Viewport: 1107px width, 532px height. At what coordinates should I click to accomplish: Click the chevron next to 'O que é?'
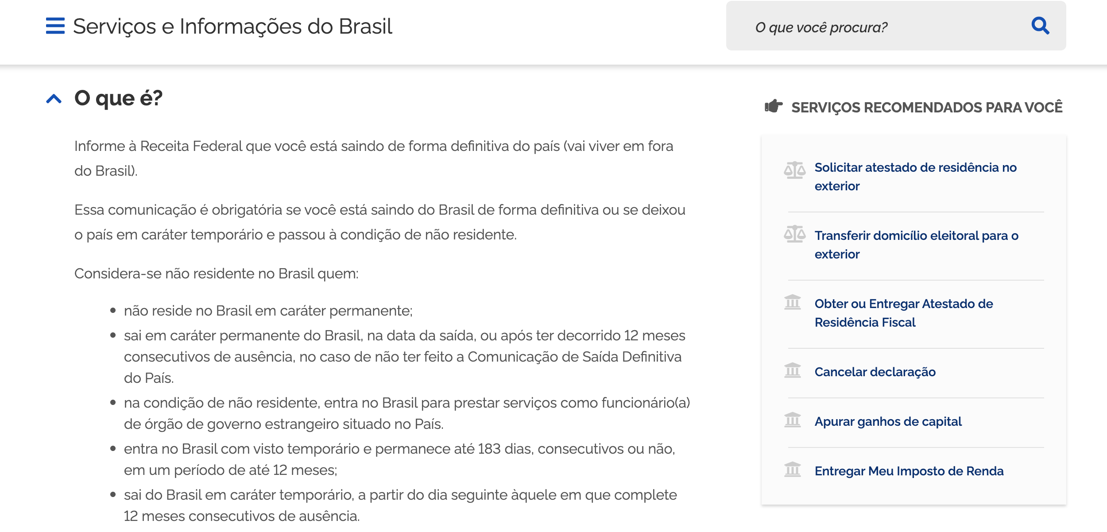[x=53, y=100]
